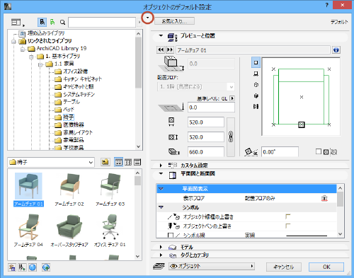Go to previous object with rewind arrows
Image resolution: width=354 pixels, height=278 pixels.
[161, 50]
